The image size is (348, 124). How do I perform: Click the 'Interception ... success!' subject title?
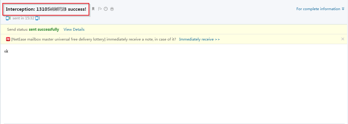click(x=46, y=9)
